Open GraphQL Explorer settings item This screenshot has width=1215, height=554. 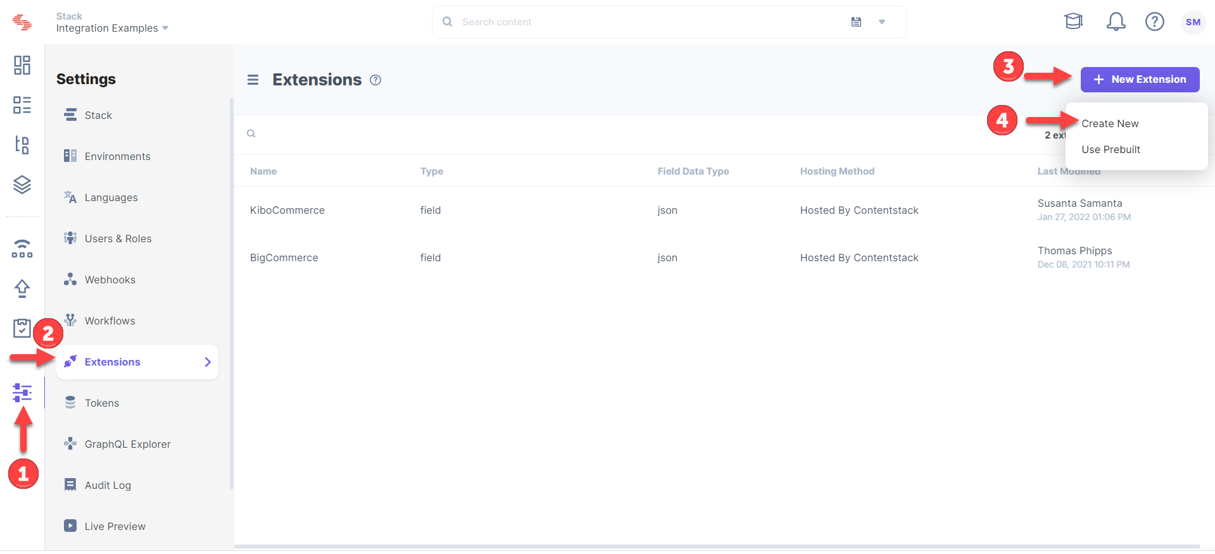point(137,444)
